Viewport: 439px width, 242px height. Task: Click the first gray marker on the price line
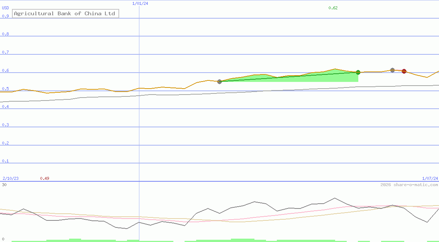pyautogui.click(x=220, y=82)
